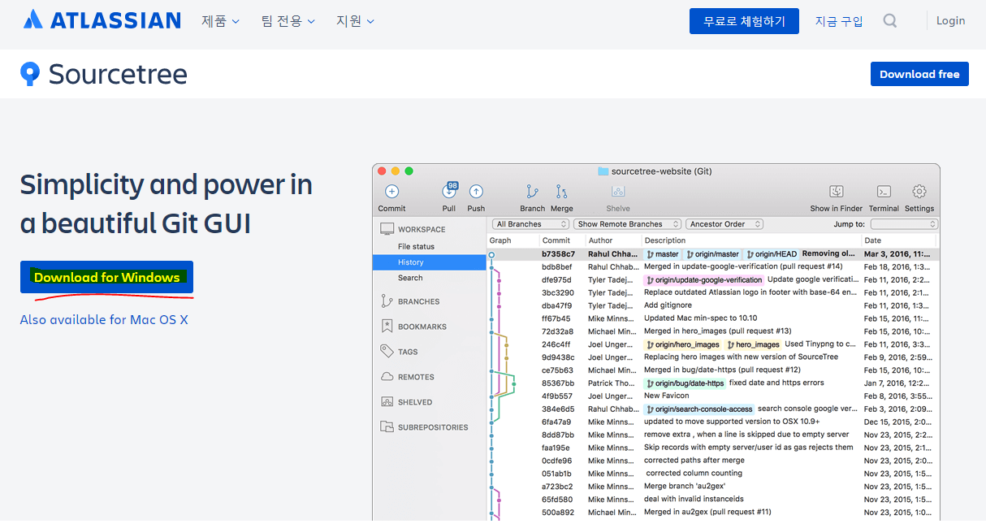The image size is (986, 528).
Task: Click the SHELVED sidebar icon
Action: [387, 402]
